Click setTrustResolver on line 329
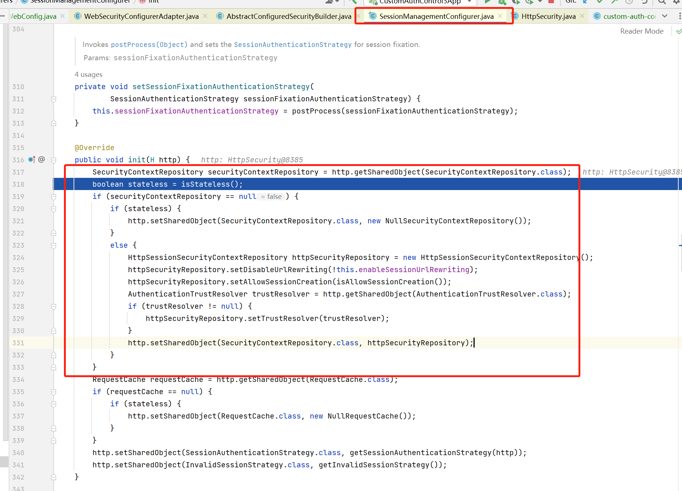The image size is (682, 491). (283, 318)
